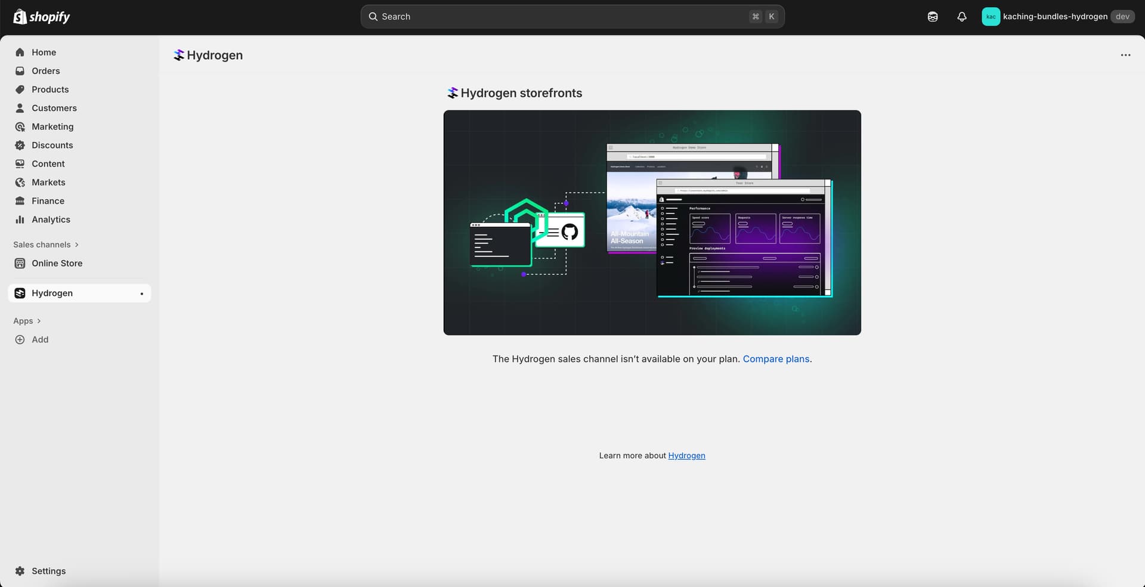Click the dev badge next to the store name
The height and width of the screenshot is (587, 1145).
(1122, 17)
